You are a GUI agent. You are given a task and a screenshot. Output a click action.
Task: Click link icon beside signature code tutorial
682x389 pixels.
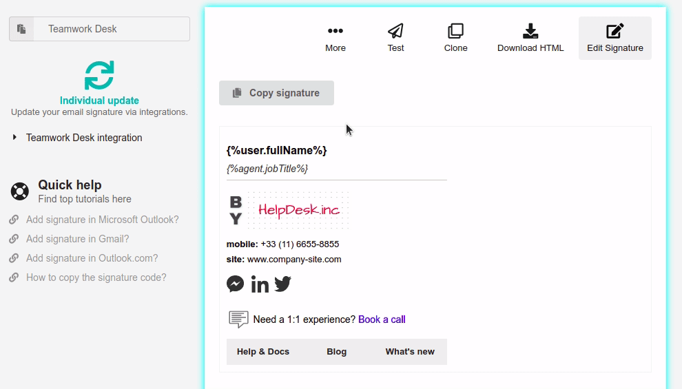(14, 277)
